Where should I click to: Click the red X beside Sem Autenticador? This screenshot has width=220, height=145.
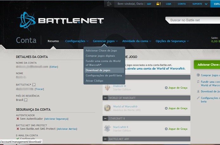coord(18,119)
